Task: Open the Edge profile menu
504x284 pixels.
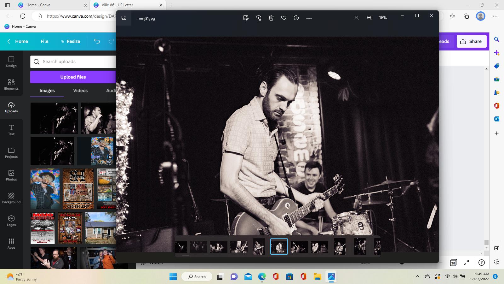Action: coord(481,16)
